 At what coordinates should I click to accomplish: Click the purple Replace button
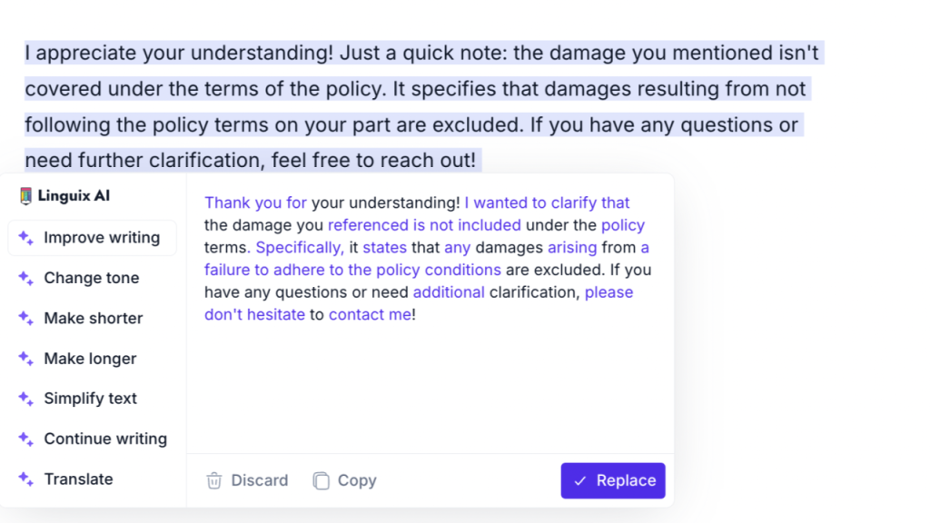coord(613,480)
